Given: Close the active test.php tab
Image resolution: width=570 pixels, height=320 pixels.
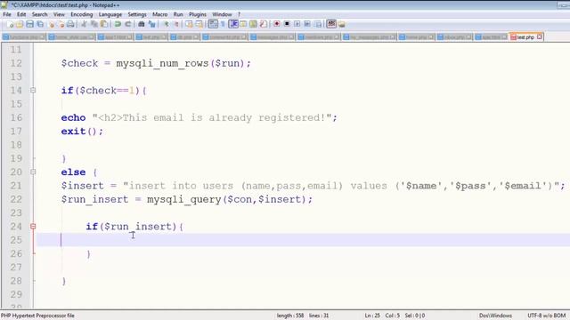Looking at the screenshot, I should pyautogui.click(x=540, y=36).
